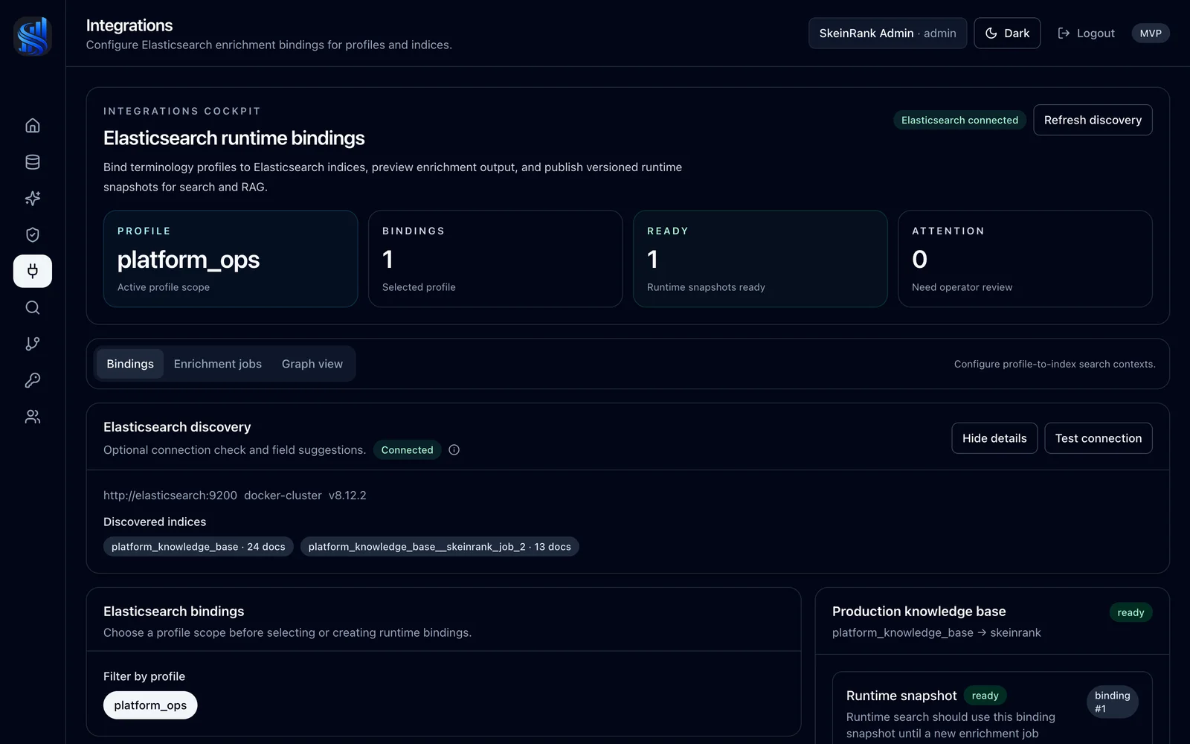This screenshot has width=1190, height=744.
Task: Toggle the Dark theme button
Action: 1007,33
